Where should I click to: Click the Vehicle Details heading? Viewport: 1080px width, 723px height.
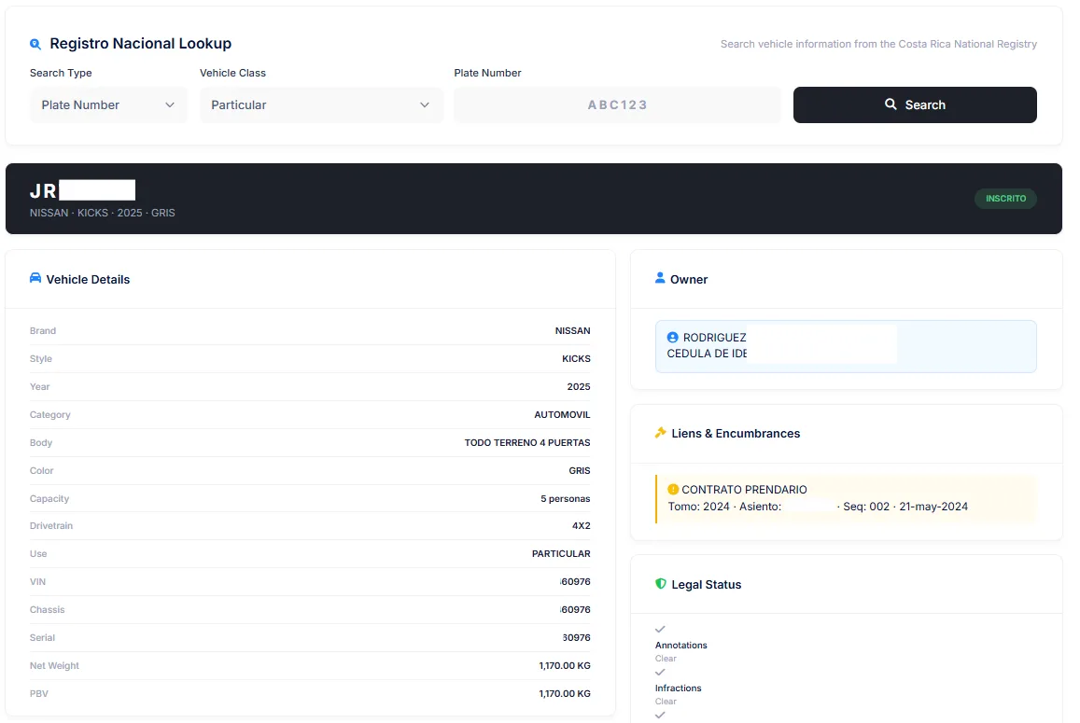point(88,280)
